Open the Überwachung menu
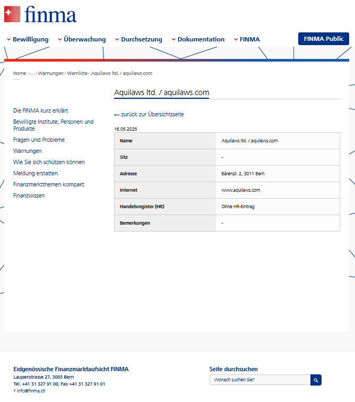This screenshot has width=355, height=402. (84, 39)
